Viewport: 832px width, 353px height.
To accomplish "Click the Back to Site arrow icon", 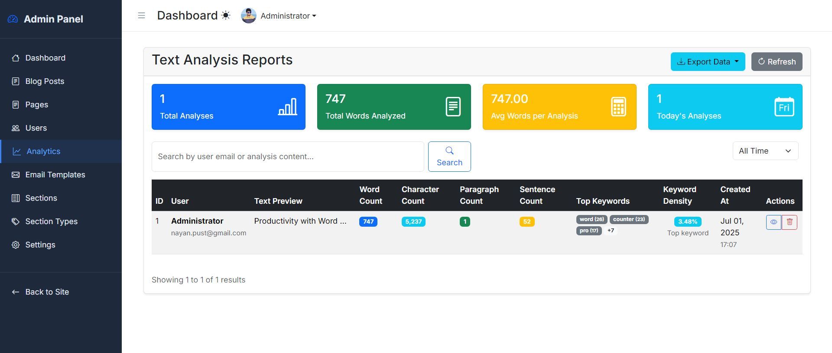I will [16, 292].
